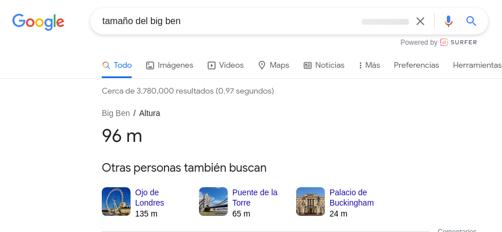This screenshot has width=502, height=232.
Task: Select the Todo results tab
Action: 117,65
